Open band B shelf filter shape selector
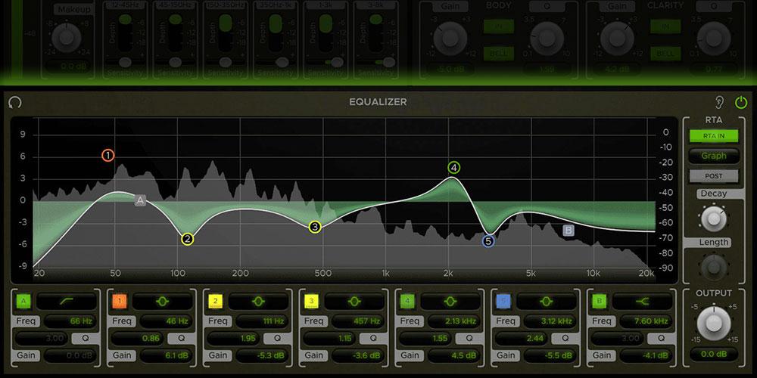This screenshot has width=757, height=378. (643, 302)
